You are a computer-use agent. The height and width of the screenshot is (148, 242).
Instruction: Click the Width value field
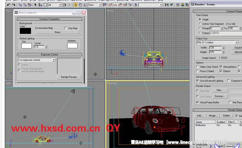tap(216, 48)
